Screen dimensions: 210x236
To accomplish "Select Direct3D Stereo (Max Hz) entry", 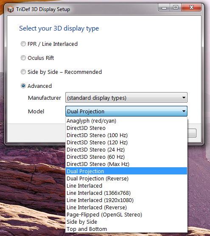I will (x=126, y=164).
